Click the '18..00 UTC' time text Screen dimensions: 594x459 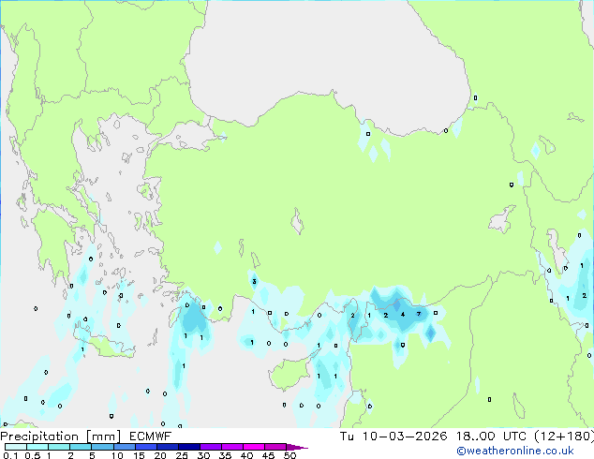pyautogui.click(x=491, y=437)
